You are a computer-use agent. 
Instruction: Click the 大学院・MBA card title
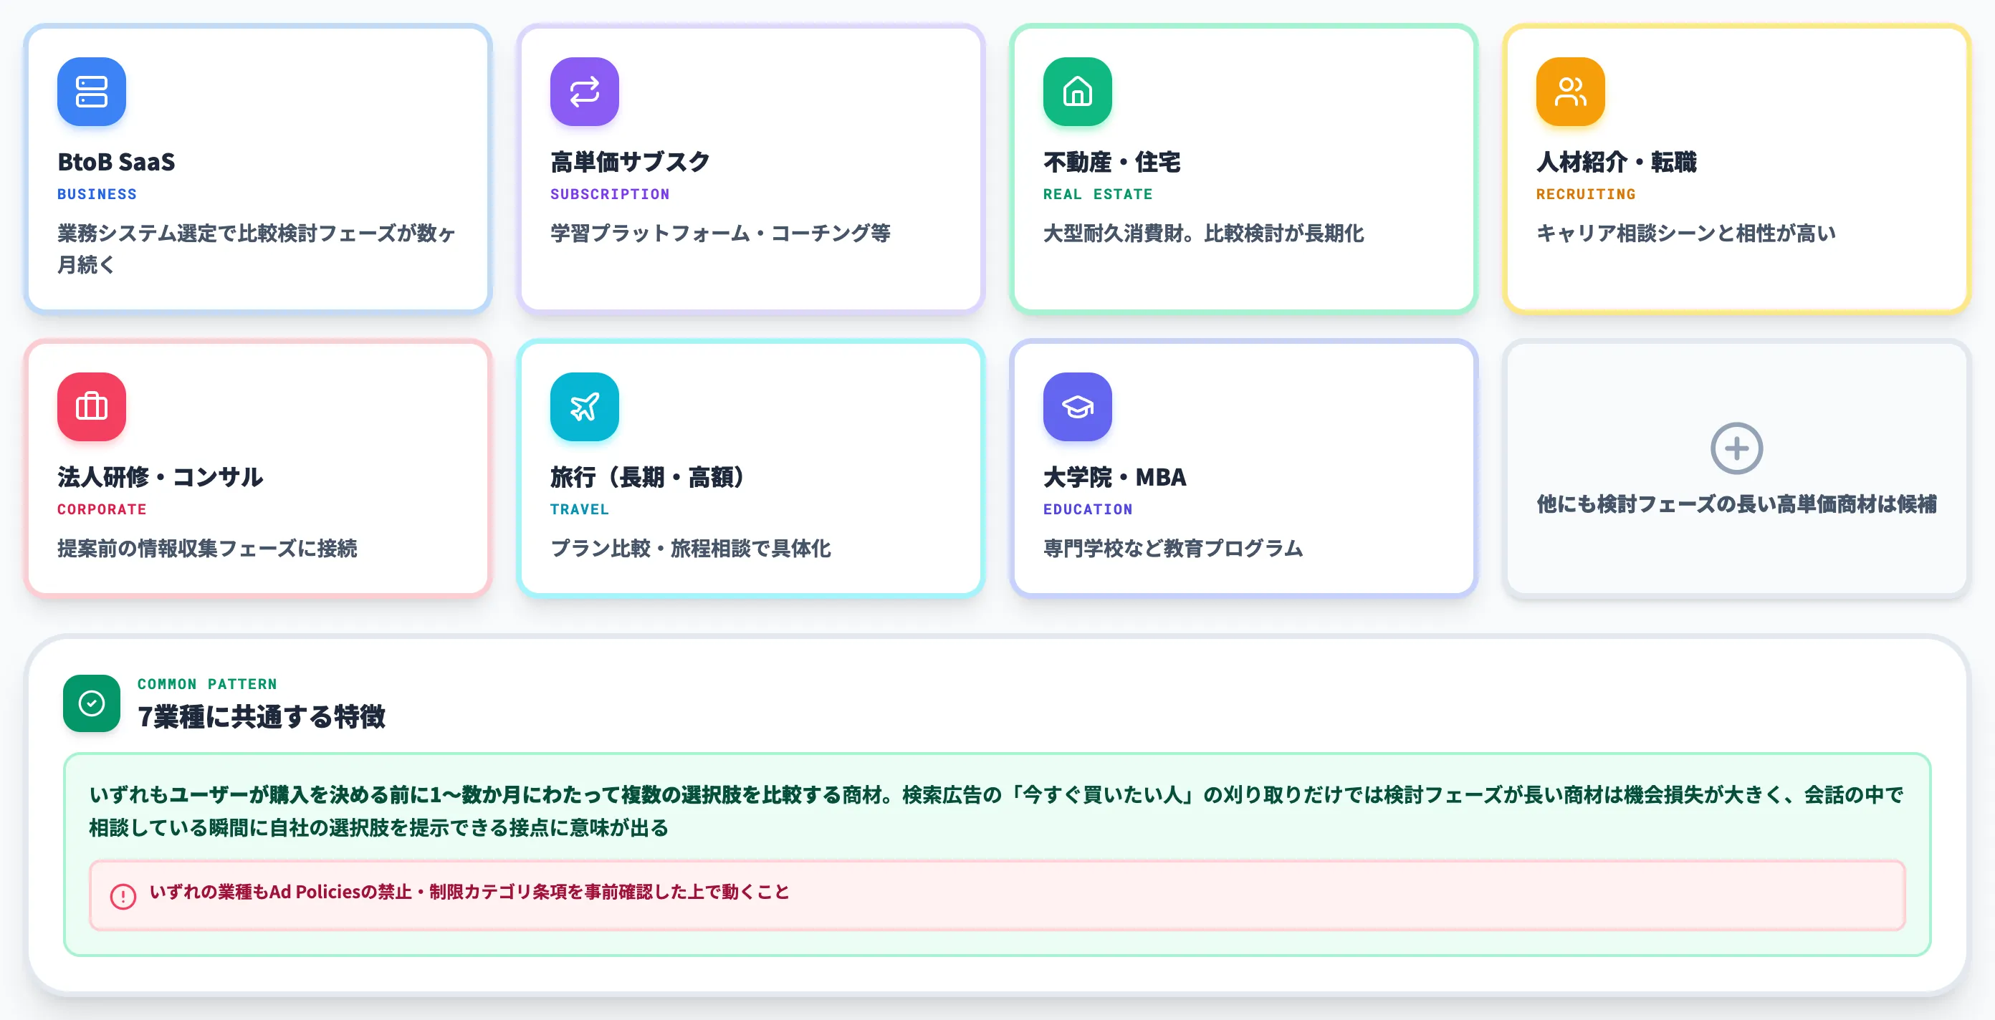coord(1114,477)
